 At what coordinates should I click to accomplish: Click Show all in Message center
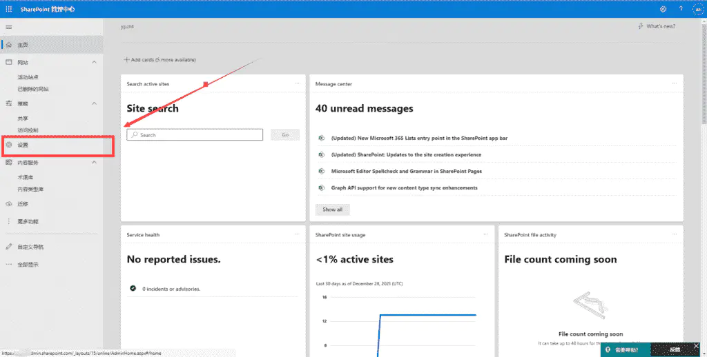pyautogui.click(x=332, y=210)
